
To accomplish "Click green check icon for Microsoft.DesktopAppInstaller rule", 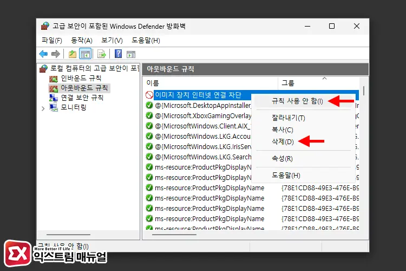I will pyautogui.click(x=149, y=105).
